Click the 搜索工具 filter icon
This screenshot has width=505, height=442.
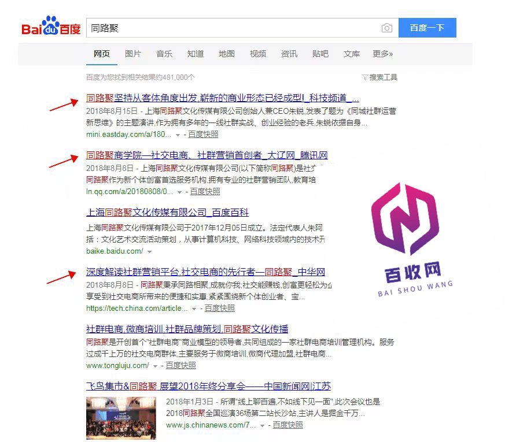tap(365, 77)
